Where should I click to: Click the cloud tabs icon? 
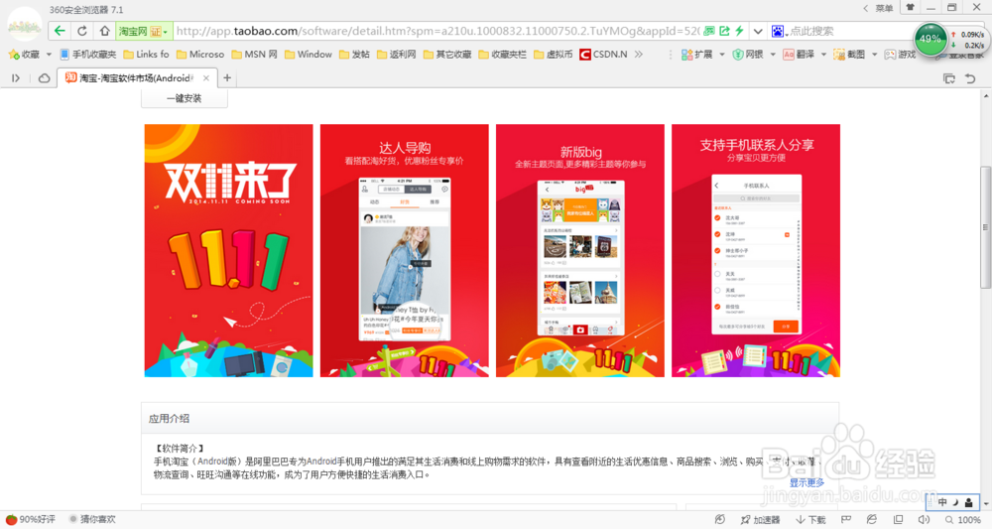45,78
